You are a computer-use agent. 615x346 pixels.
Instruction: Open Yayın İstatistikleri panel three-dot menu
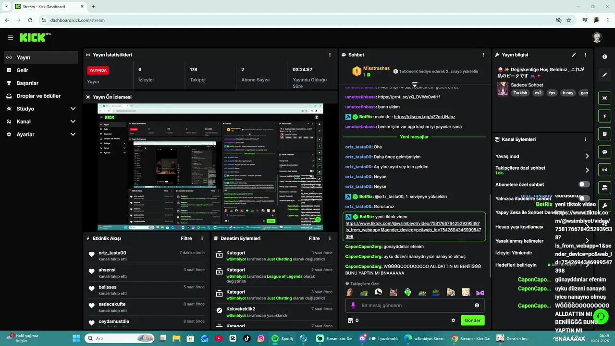[x=330, y=55]
